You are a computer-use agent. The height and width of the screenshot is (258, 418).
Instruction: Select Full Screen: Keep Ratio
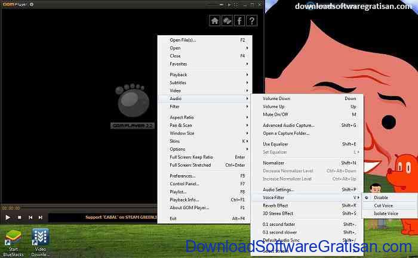204,157
